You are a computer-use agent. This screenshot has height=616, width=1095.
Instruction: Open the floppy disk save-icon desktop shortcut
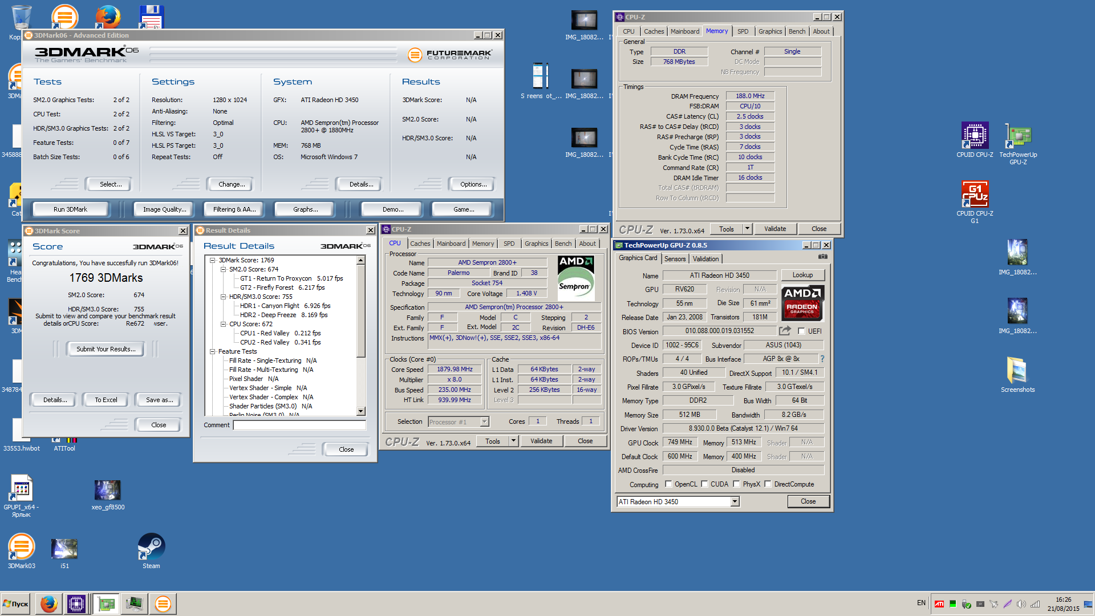click(x=152, y=17)
